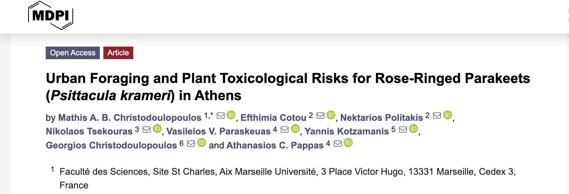Click the Open Access label
Viewport: 569px width, 194px height.
click(x=73, y=53)
